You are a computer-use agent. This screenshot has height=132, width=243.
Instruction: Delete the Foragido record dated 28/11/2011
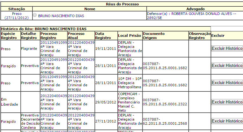pos(227,66)
